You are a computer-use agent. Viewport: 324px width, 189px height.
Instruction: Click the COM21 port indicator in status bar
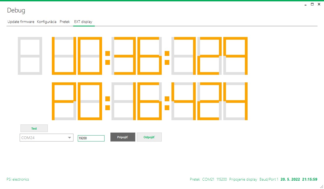[x=208, y=180]
